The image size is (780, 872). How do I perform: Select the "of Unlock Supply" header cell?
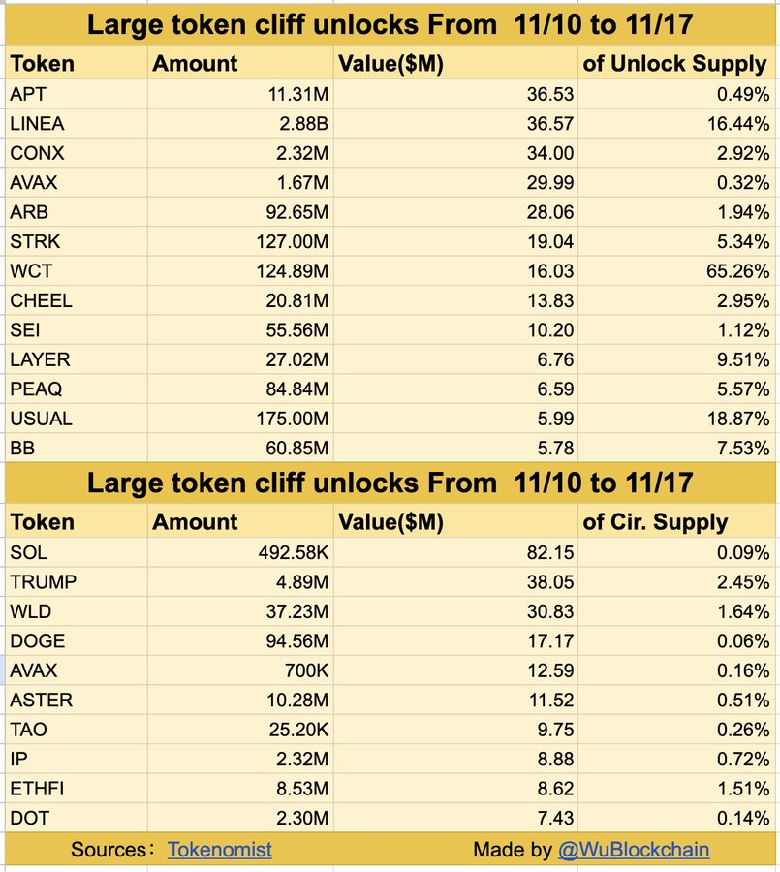[x=674, y=64]
